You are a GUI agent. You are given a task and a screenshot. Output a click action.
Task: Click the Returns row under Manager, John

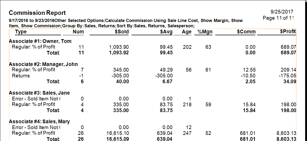[x=21, y=76]
